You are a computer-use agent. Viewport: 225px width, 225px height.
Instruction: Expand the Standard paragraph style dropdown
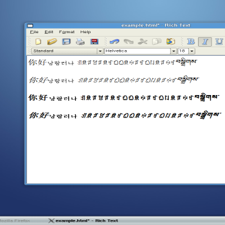tap(100, 51)
